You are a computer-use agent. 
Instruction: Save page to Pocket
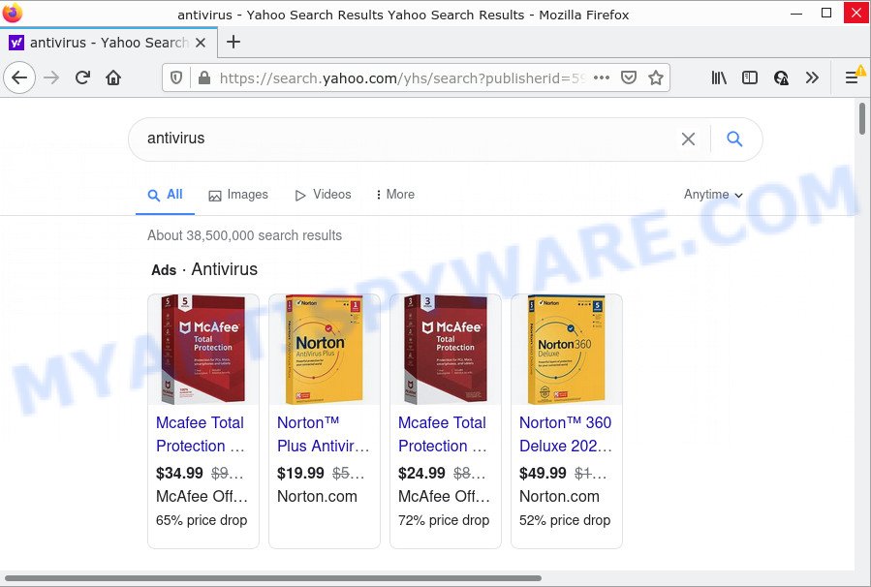coord(628,77)
